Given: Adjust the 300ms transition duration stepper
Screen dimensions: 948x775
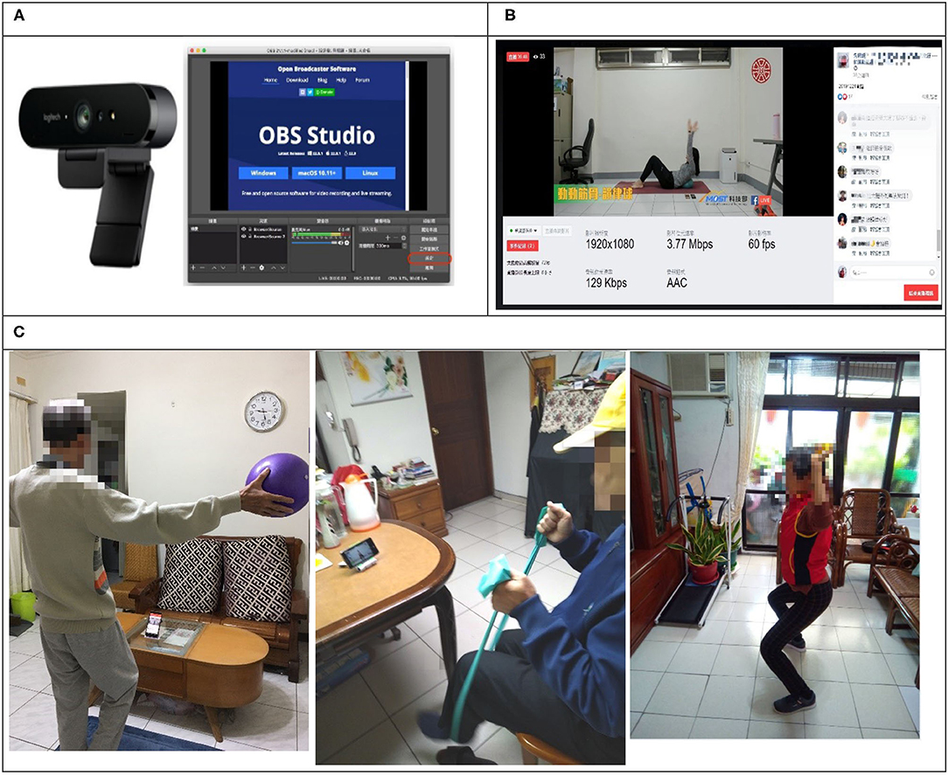Looking at the screenshot, I should point(404,246).
